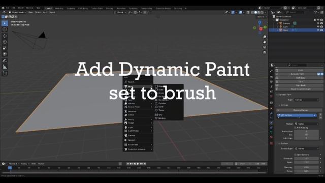Select the Move tool
325x183 pixels.
(5, 36)
